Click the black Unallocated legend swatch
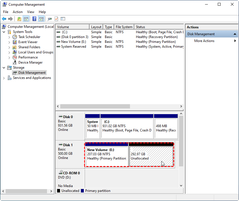The image size is (239, 201). 59,191
